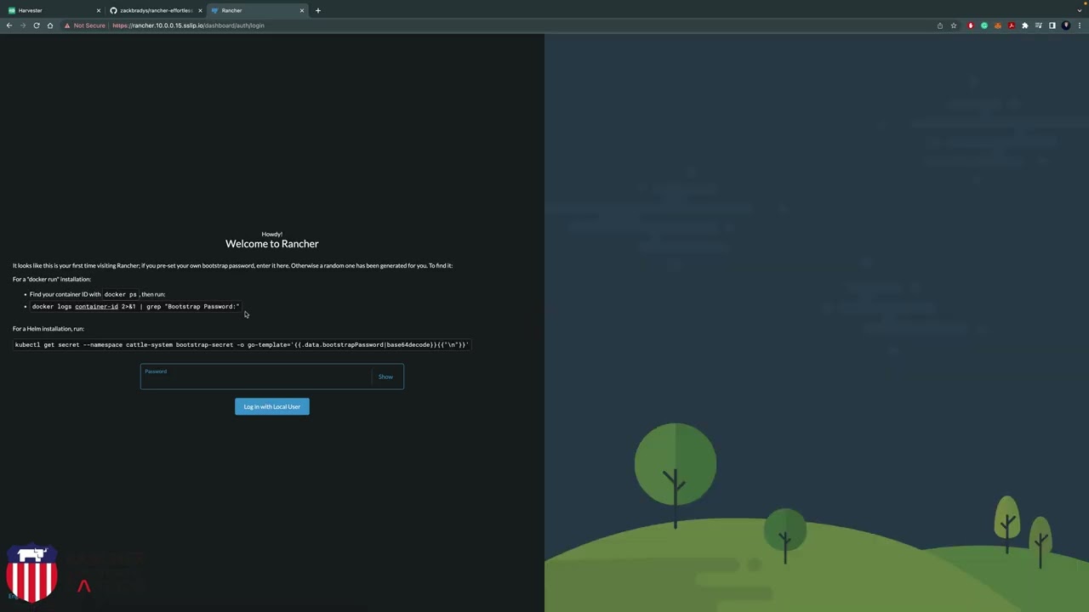Image resolution: width=1089 pixels, height=612 pixels.
Task: Bookmark this page with the star icon
Action: coord(954,25)
